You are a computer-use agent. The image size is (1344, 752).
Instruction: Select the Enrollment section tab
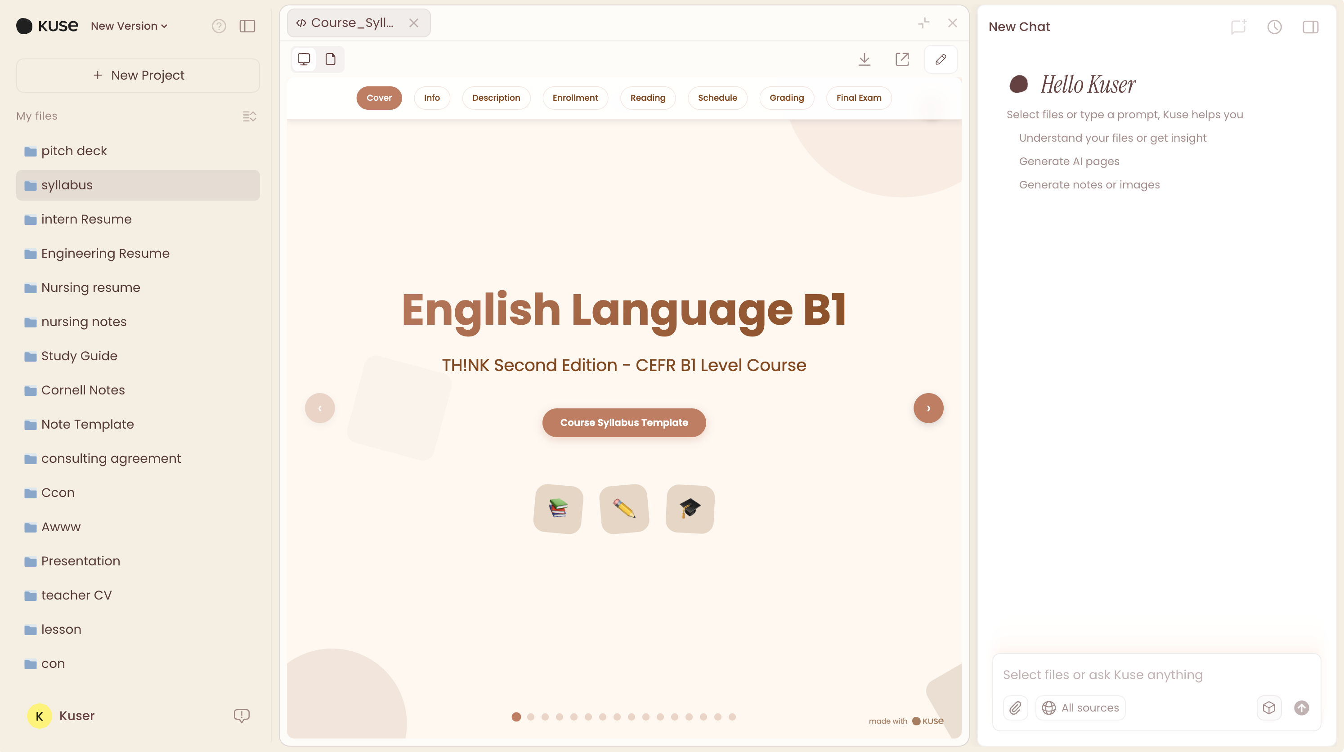575,98
